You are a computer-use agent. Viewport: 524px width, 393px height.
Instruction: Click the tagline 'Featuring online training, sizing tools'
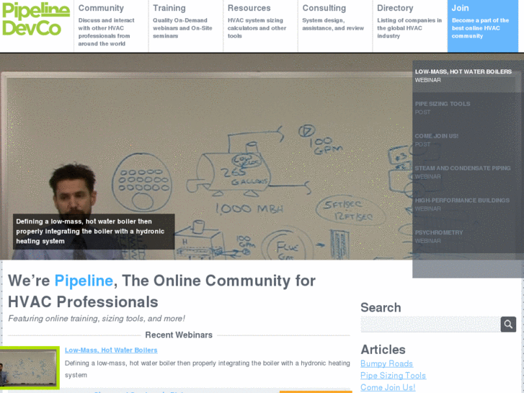(97, 319)
